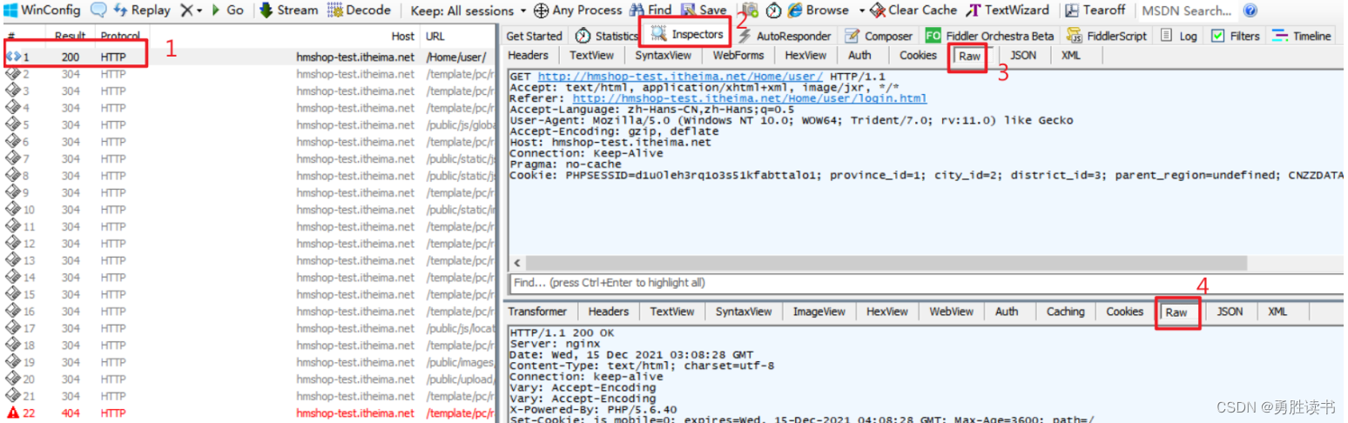Select request Auth inspector tab
1348x423 pixels.
pos(859,55)
